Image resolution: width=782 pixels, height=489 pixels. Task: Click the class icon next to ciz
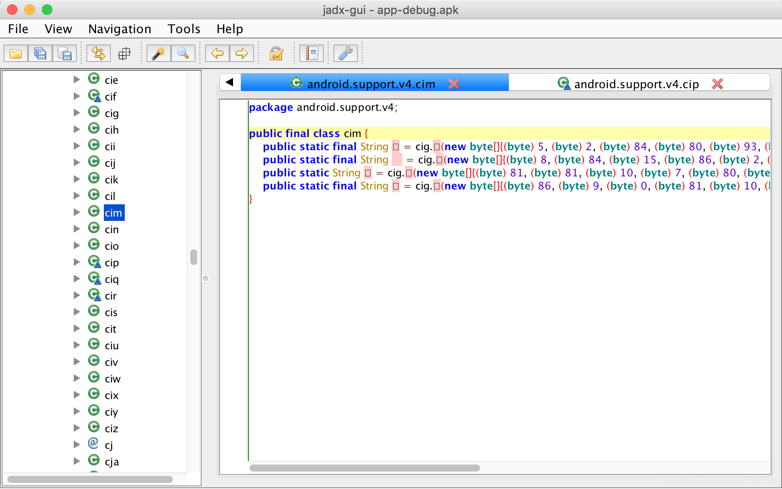[94, 427]
